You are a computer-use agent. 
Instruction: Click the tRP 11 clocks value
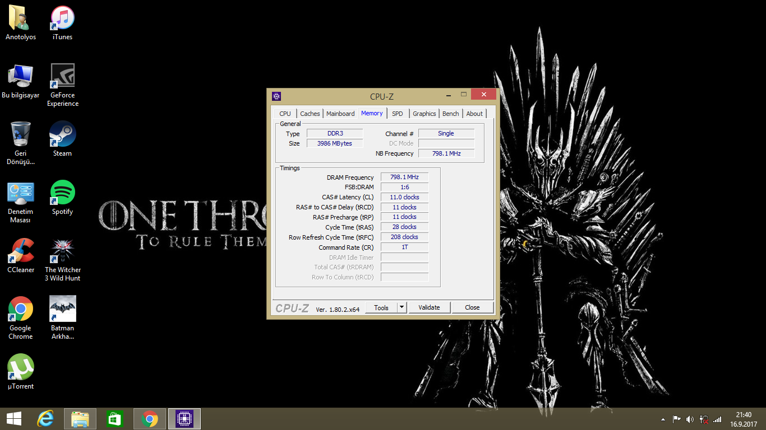pyautogui.click(x=405, y=217)
